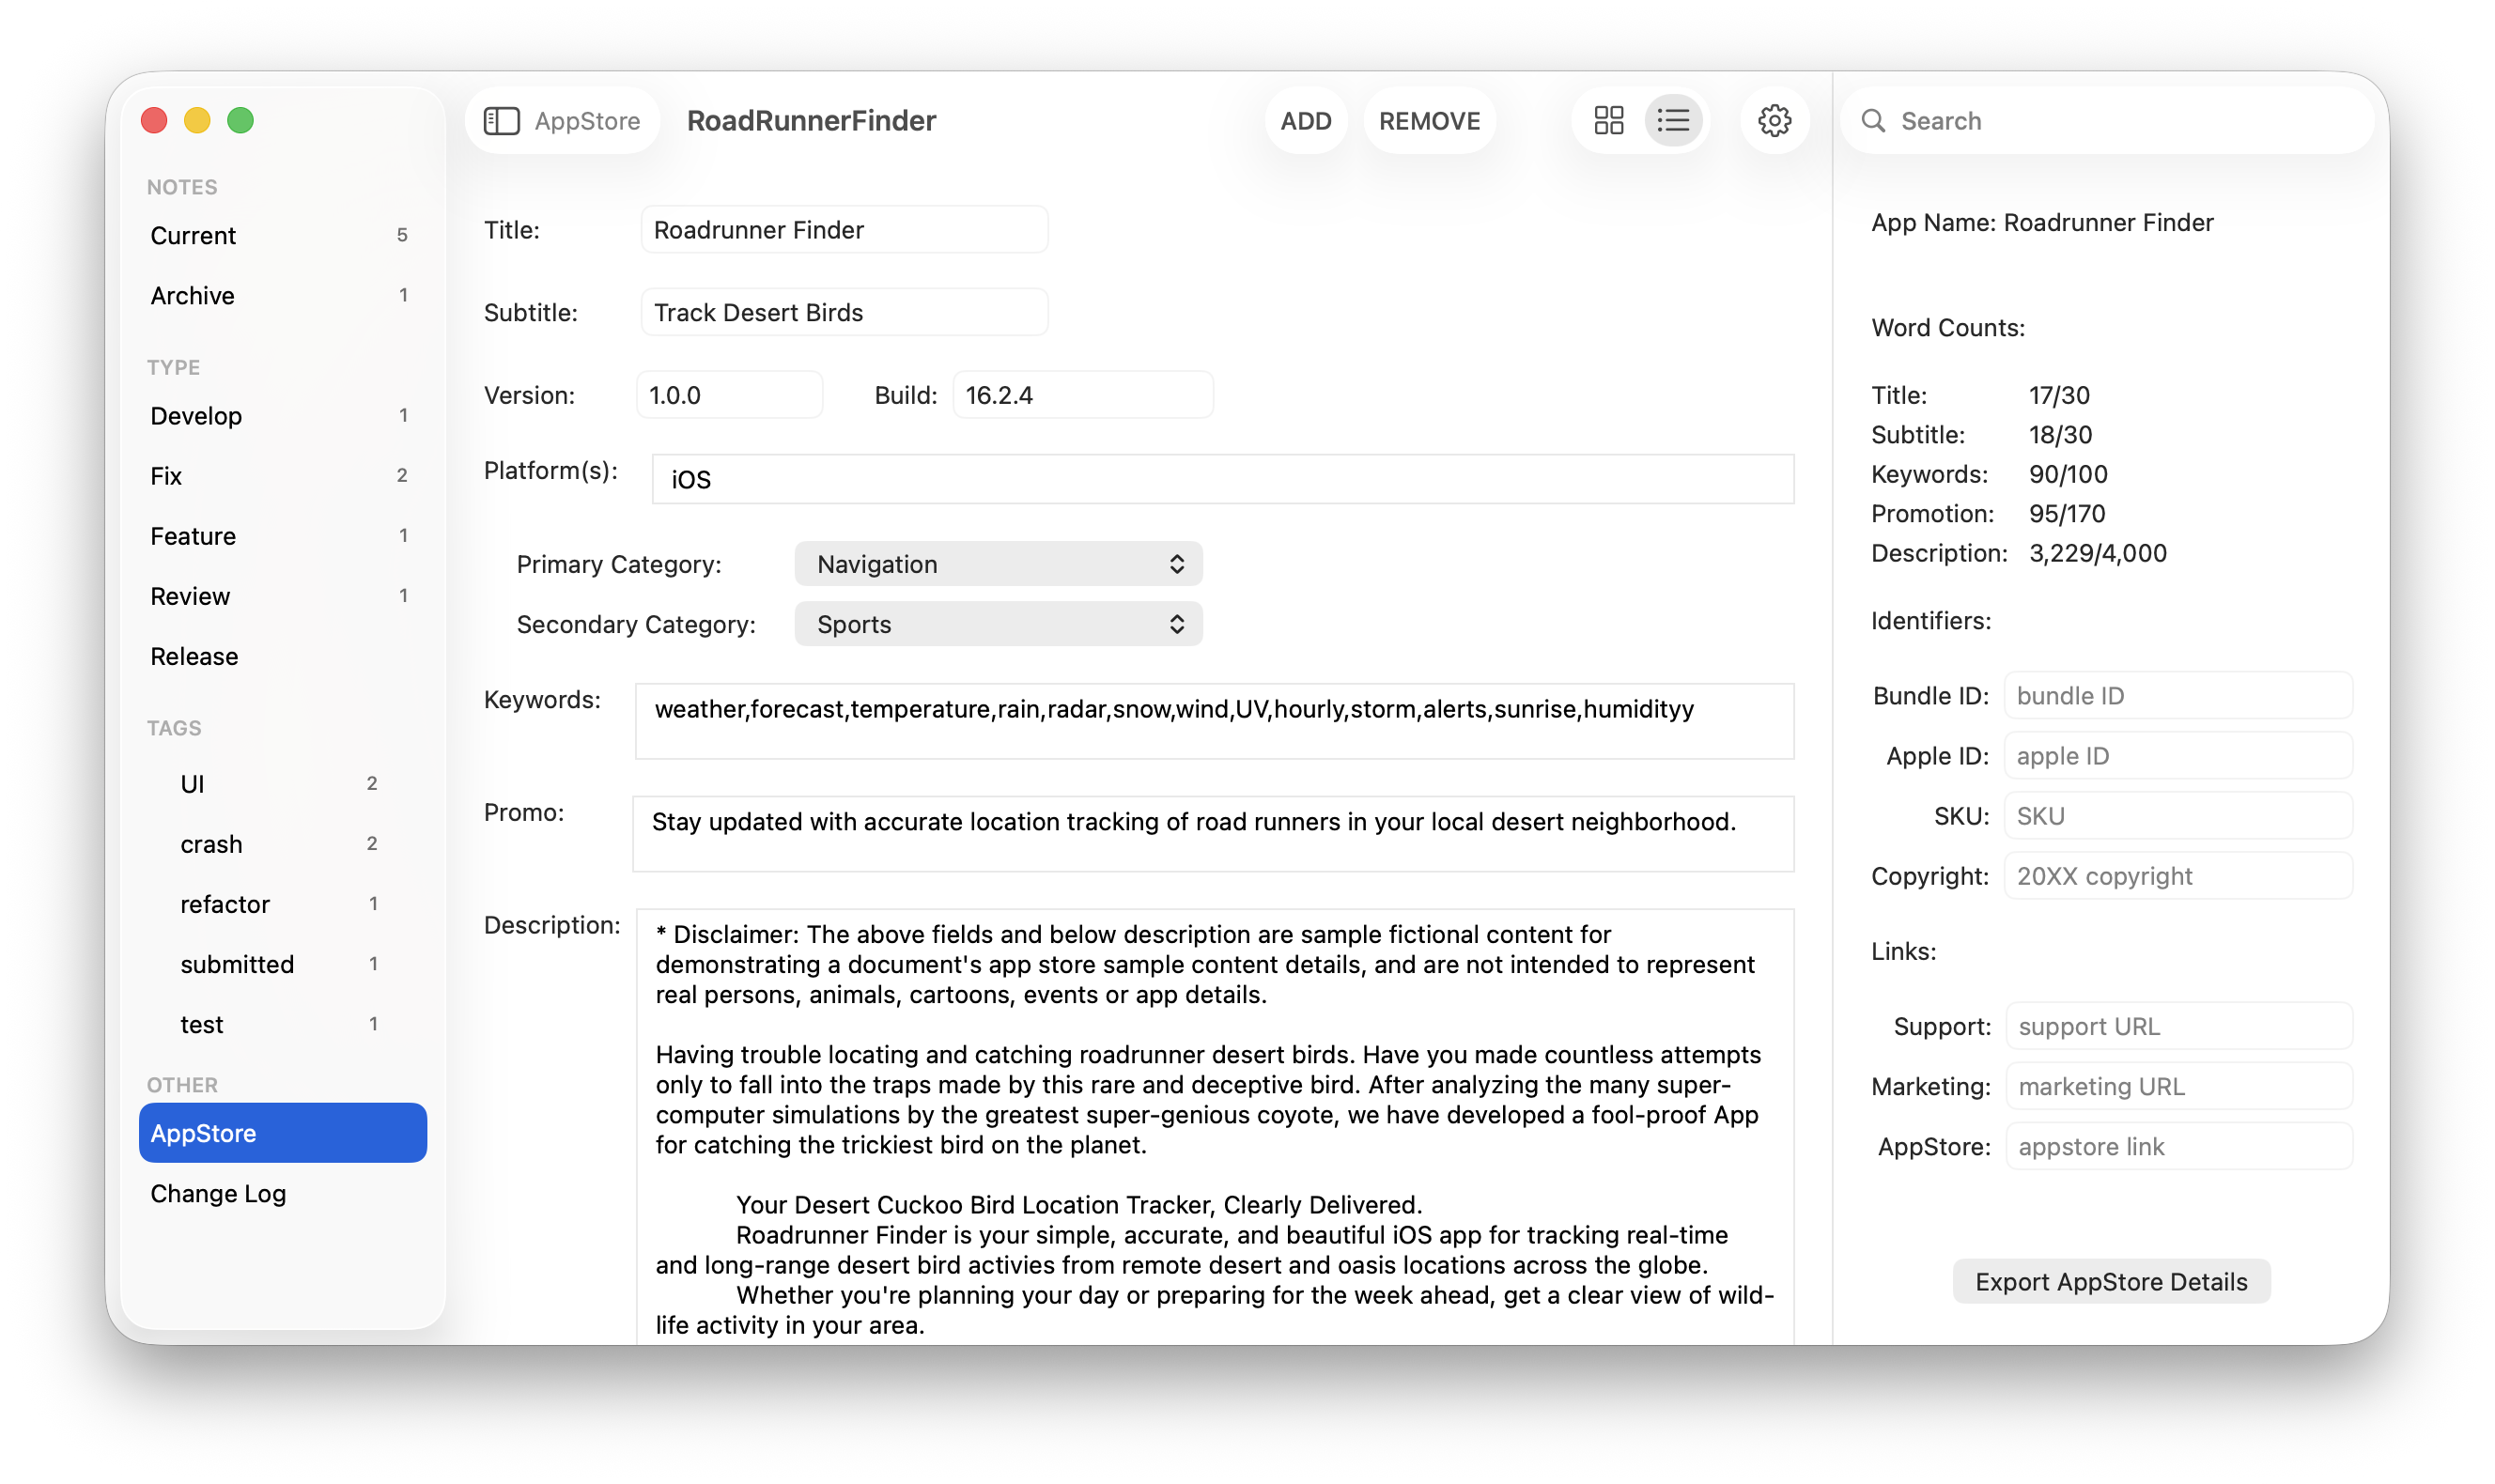This screenshot has width=2495, height=1484.
Task: Switch to grid view layout
Action: coord(1609,120)
